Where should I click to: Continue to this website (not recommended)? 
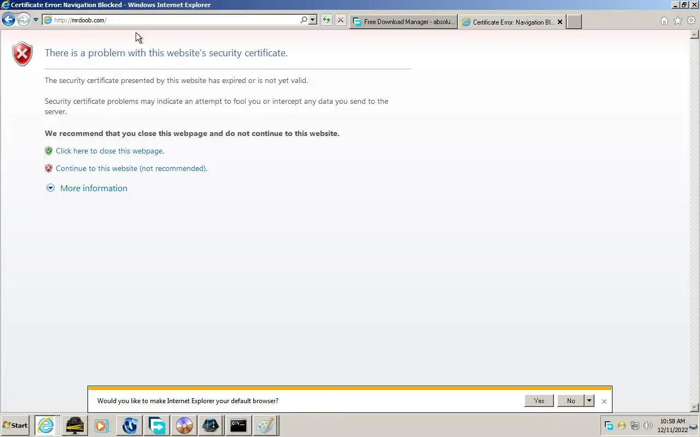(131, 168)
